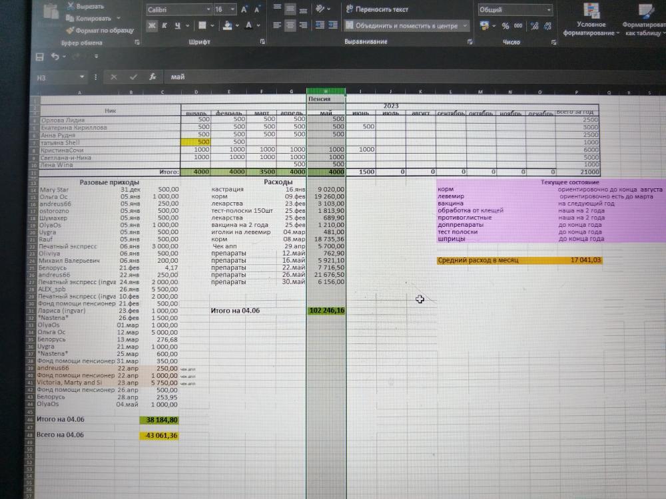The height and width of the screenshot is (499, 666).
Task: Click the accounting currency format icon
Action: click(484, 26)
